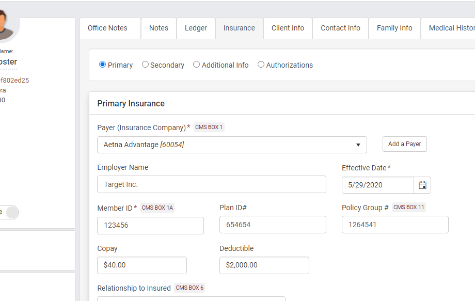Choose the Additional Info radio option
475x301 pixels.
(196, 65)
